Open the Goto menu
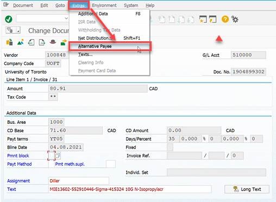The height and width of the screenshot is (202, 276). click(x=60, y=5)
